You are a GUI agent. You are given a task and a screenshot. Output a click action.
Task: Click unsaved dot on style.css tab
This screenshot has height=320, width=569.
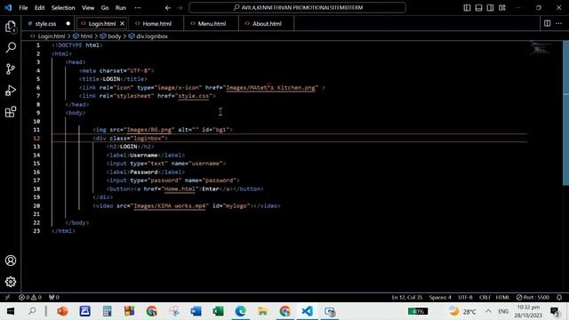(68, 24)
